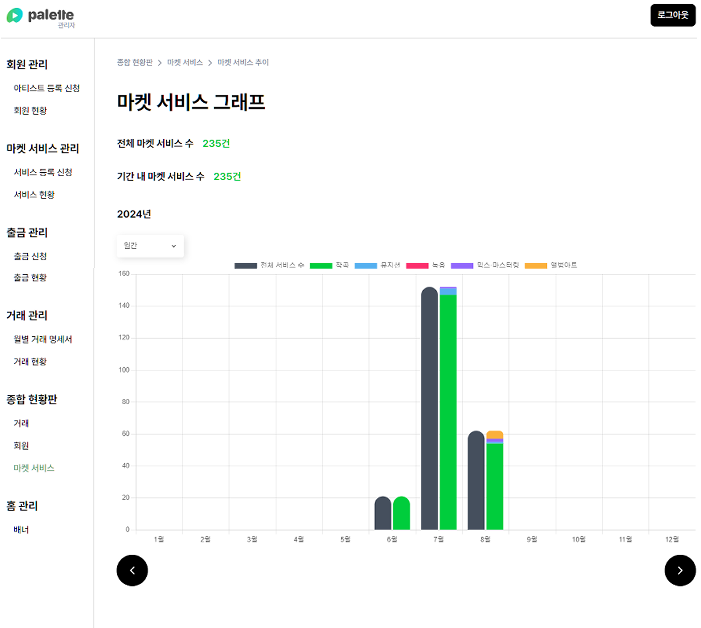Navigate to 종합 현황판 breadcrumb

(135, 63)
